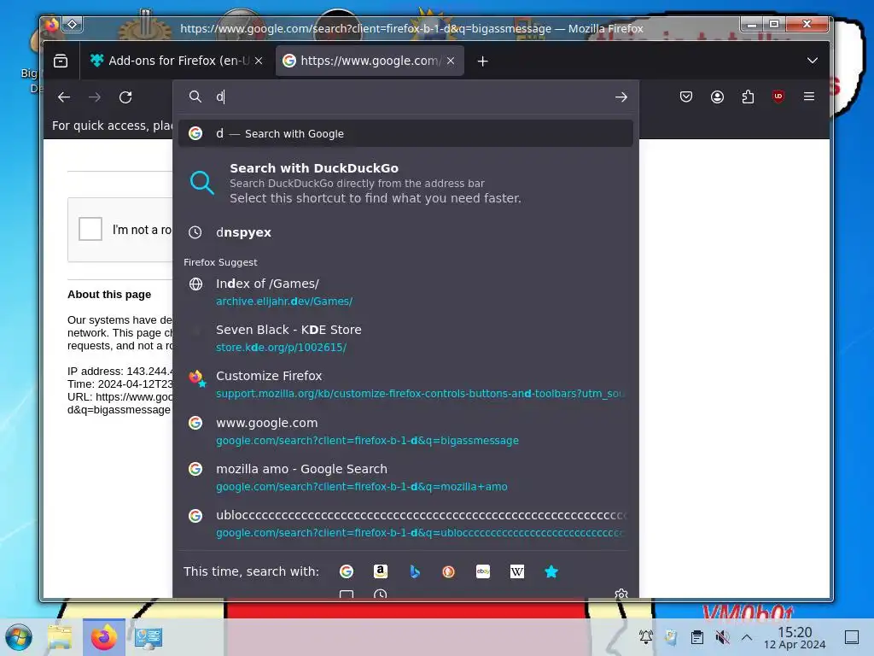Open the Firefox account icon
The image size is (874, 656).
[717, 97]
